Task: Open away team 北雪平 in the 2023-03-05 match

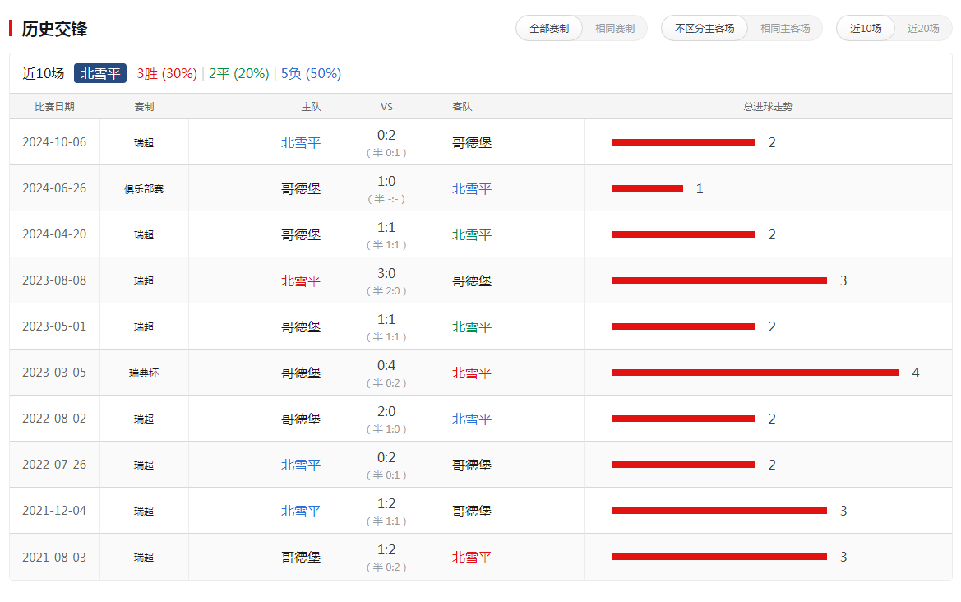Action: point(472,373)
